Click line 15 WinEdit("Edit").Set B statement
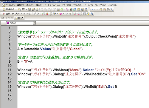The width and height of the screenshot is (149, 108). point(67,87)
